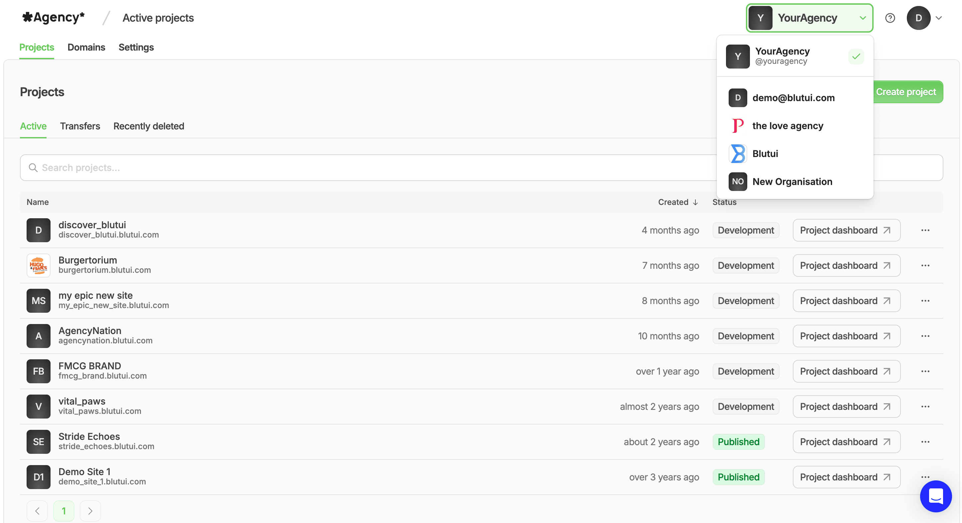962x523 pixels.
Task: Focus the Search projects input field
Action: click(373, 168)
